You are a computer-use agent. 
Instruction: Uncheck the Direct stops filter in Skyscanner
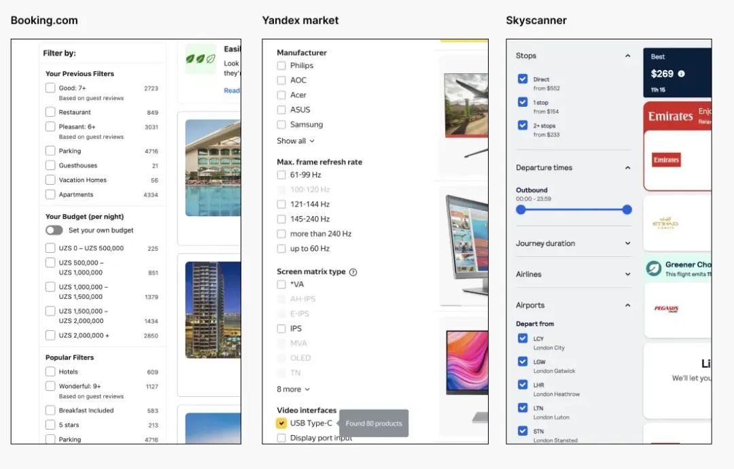[x=523, y=79]
